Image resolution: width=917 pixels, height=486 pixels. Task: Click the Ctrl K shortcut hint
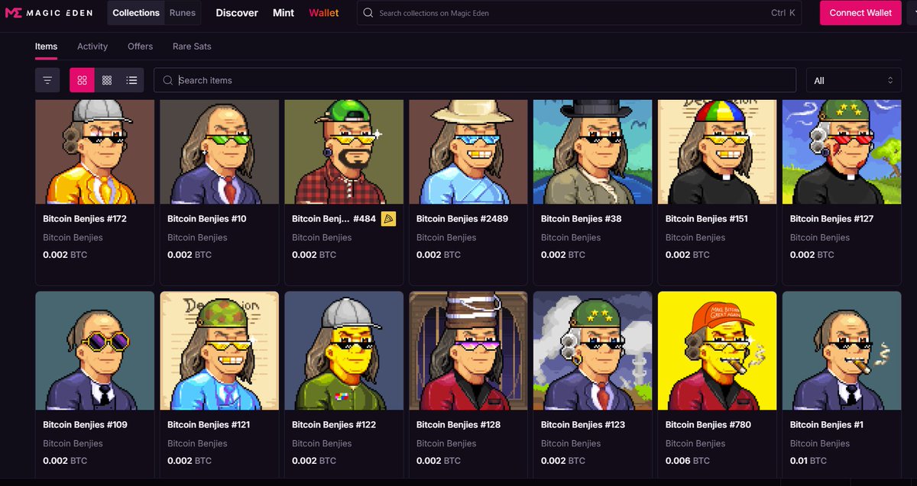783,13
